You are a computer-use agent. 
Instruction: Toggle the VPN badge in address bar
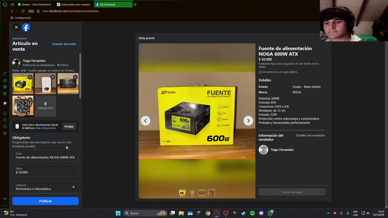tap(31, 11)
